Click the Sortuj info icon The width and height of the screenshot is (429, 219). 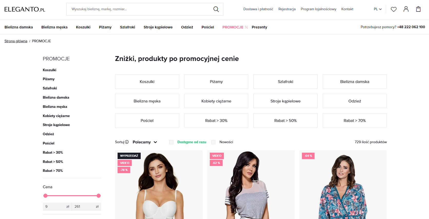pos(127,142)
